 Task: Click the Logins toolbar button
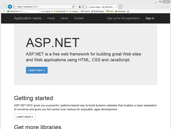coord(46,11)
